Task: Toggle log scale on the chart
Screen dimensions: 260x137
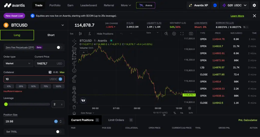Action: pyautogui.click(x=182, y=113)
